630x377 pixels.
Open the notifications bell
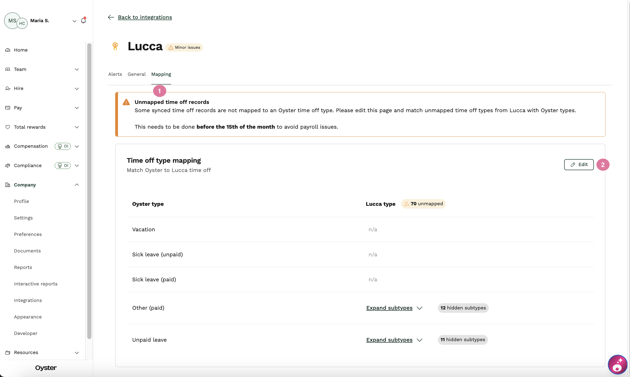(83, 20)
